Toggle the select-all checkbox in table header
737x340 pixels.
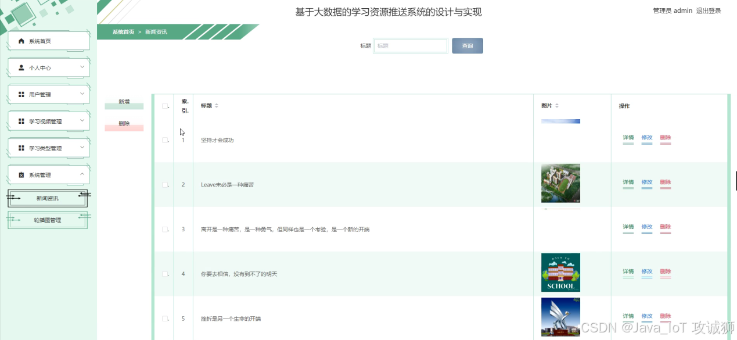coord(165,106)
